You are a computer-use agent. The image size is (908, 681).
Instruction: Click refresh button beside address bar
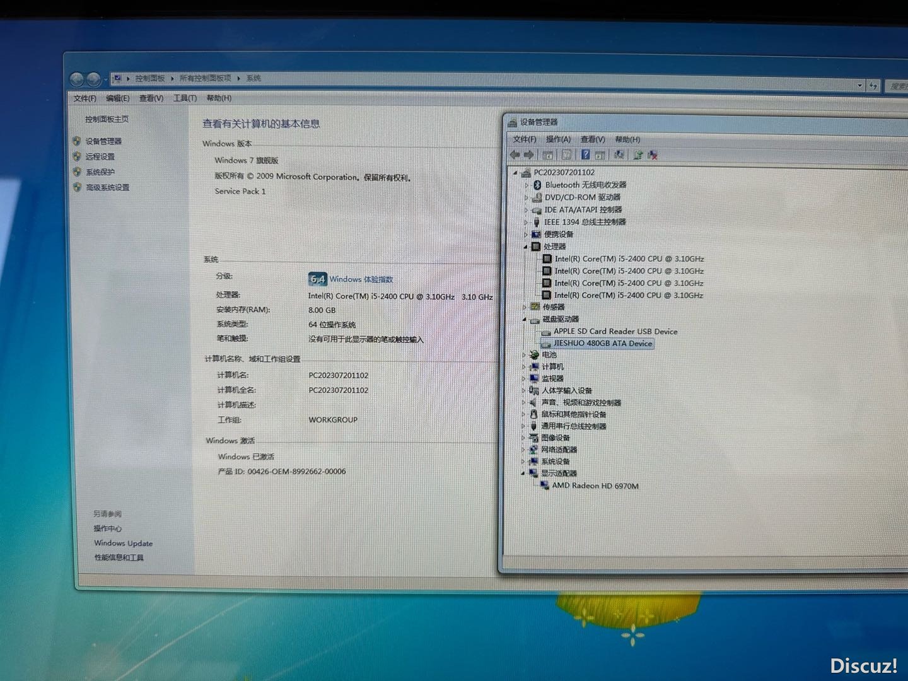point(873,85)
